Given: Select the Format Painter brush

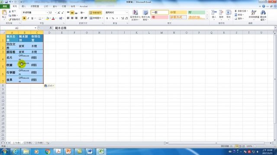Looking at the screenshot, I should (x=14, y=19).
